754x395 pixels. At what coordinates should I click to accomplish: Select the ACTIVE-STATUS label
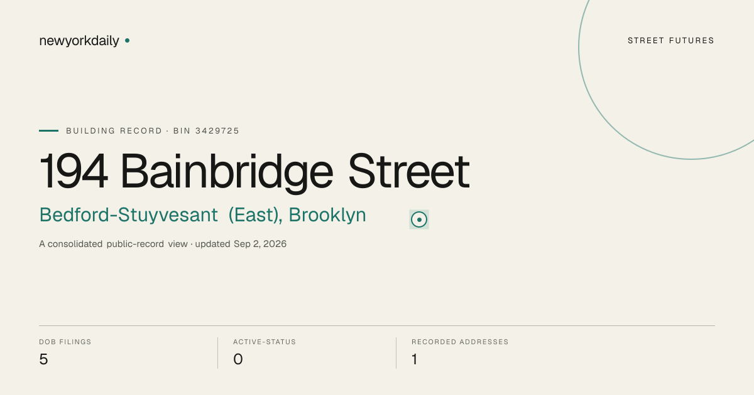click(265, 342)
